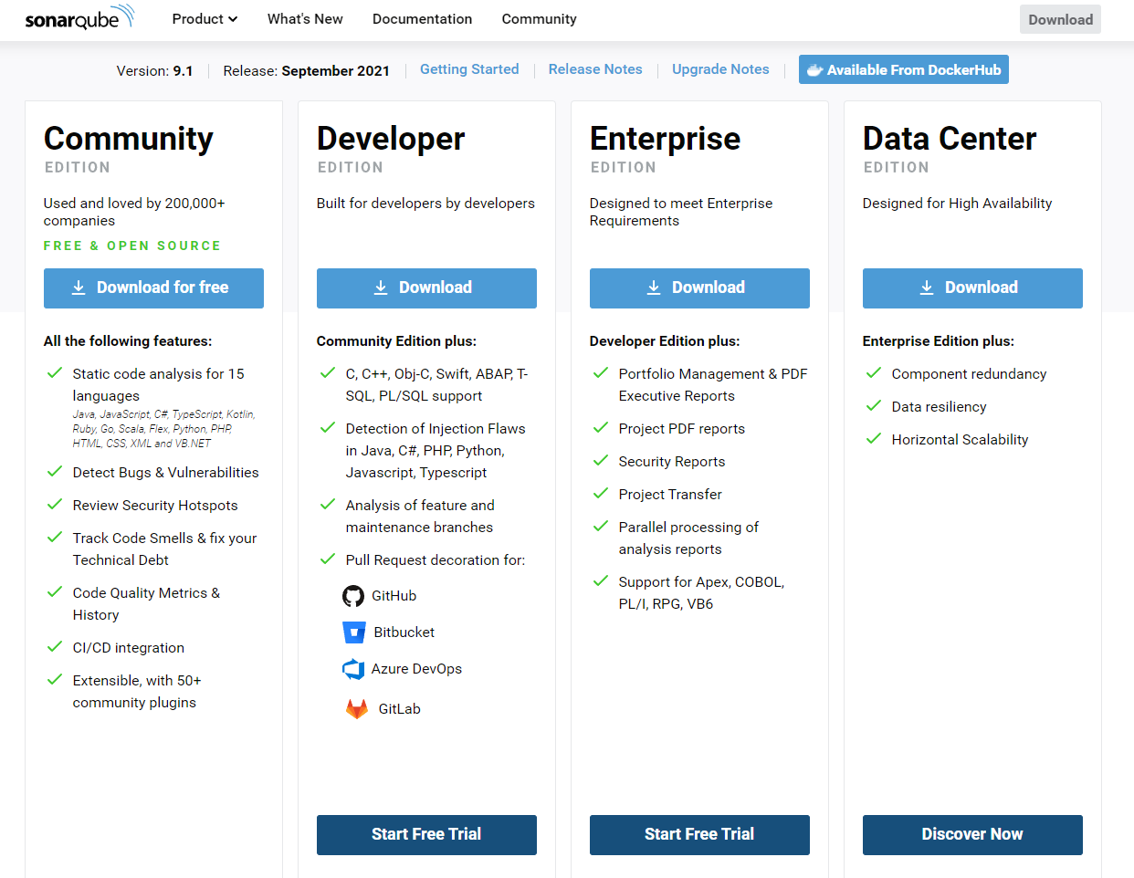Click download arrow icon in Data Center button
The height and width of the screenshot is (878, 1134).
click(927, 288)
